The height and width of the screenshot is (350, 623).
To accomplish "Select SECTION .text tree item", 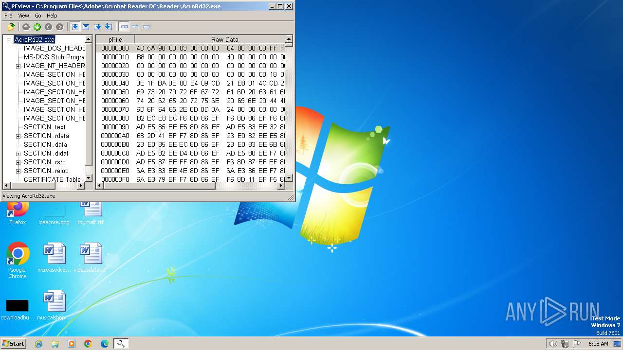I will click(x=44, y=127).
